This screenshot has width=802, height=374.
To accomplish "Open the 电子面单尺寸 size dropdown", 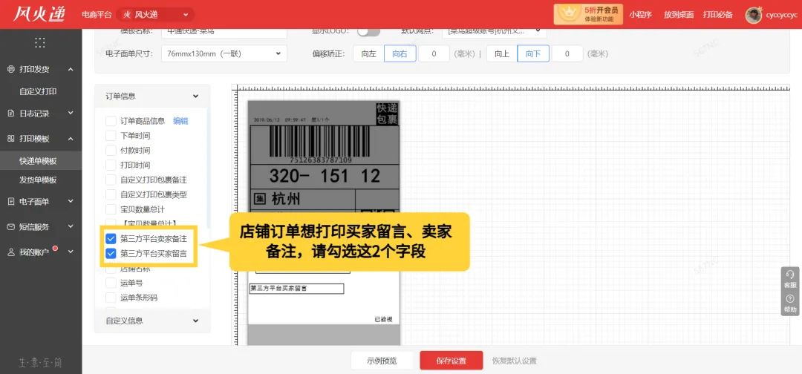I will (224, 53).
